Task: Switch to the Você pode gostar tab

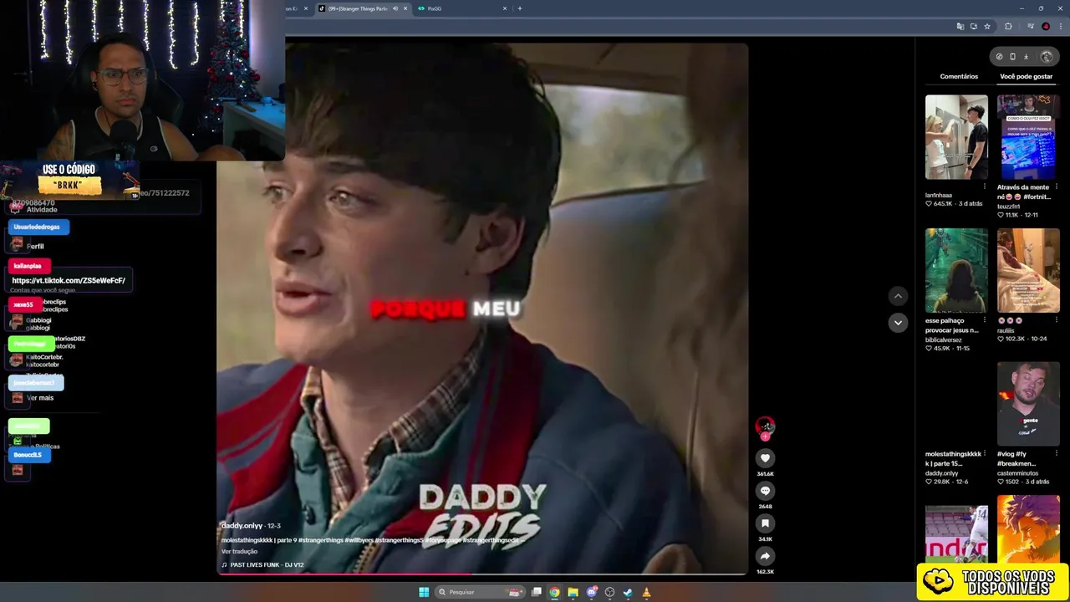Action: [x=1027, y=76]
